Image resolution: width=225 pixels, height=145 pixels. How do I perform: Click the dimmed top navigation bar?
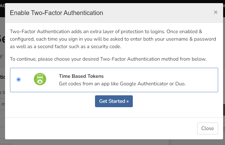pos(112,2)
